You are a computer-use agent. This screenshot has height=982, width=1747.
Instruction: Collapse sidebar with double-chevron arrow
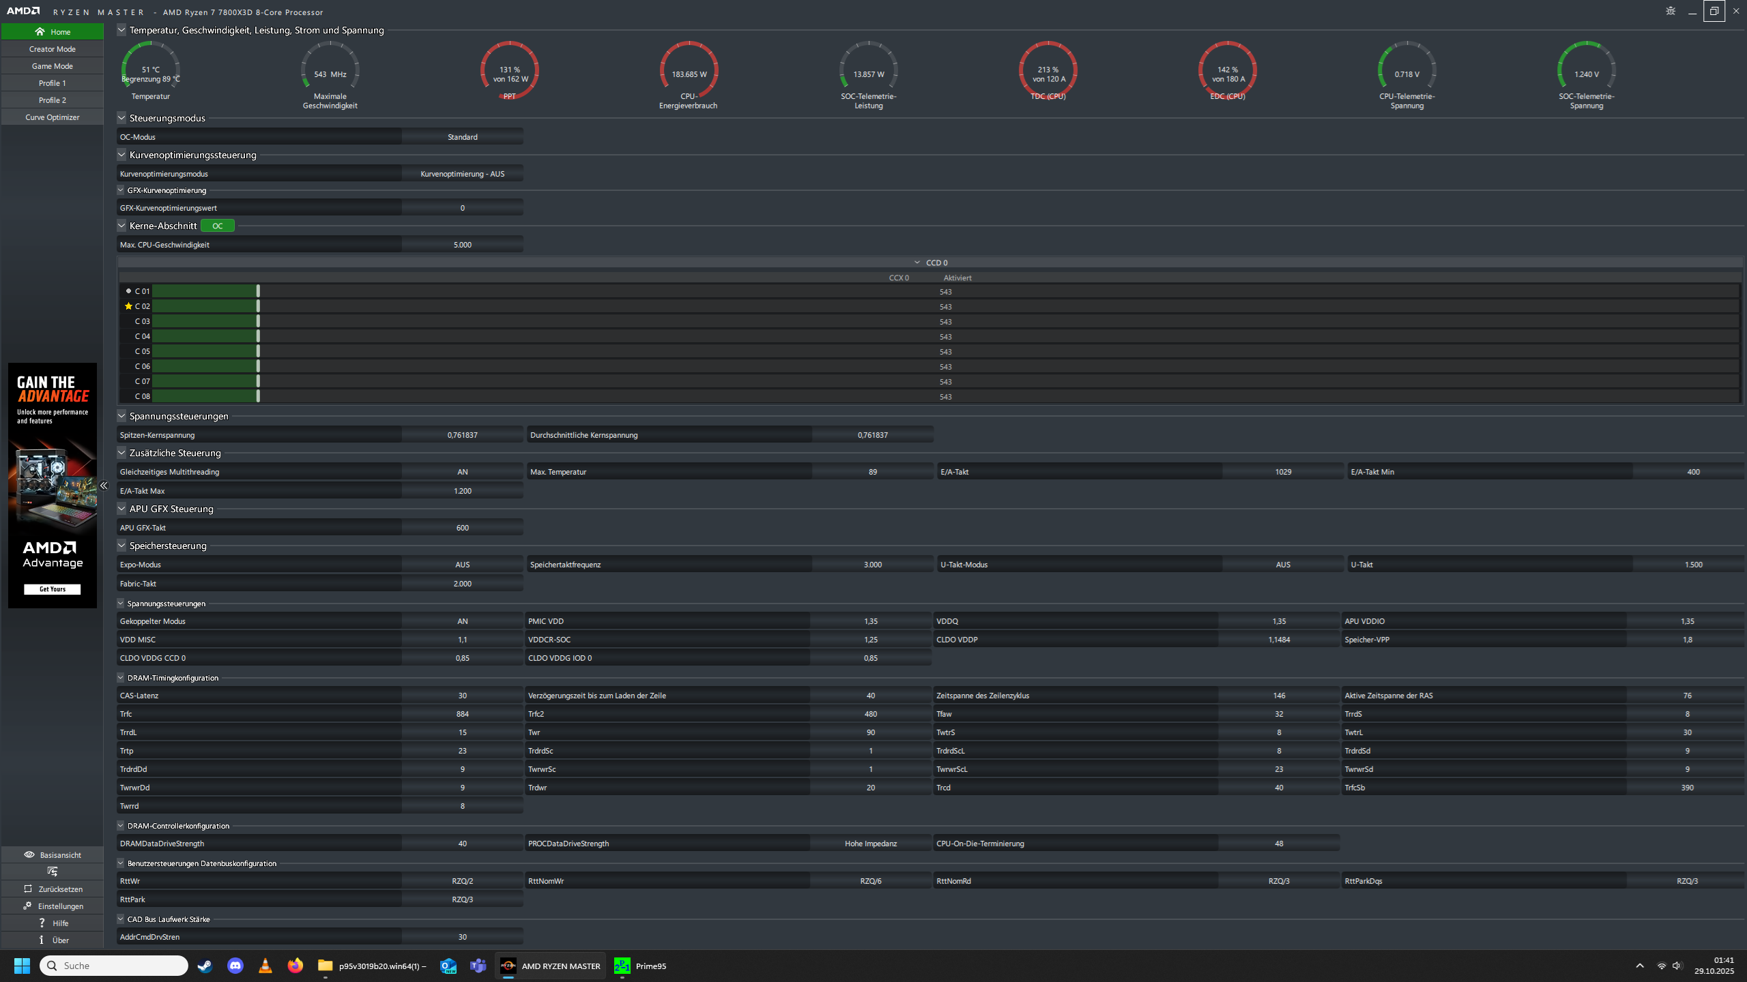pyautogui.click(x=104, y=486)
